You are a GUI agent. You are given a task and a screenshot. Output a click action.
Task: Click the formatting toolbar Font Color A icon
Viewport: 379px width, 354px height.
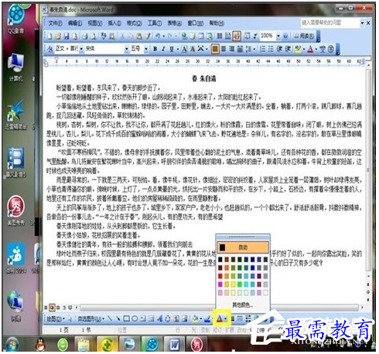(x=310, y=49)
